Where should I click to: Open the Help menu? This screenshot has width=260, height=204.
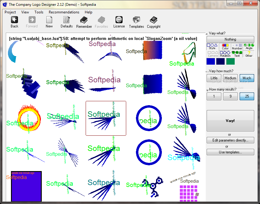pyautogui.click(x=88, y=12)
